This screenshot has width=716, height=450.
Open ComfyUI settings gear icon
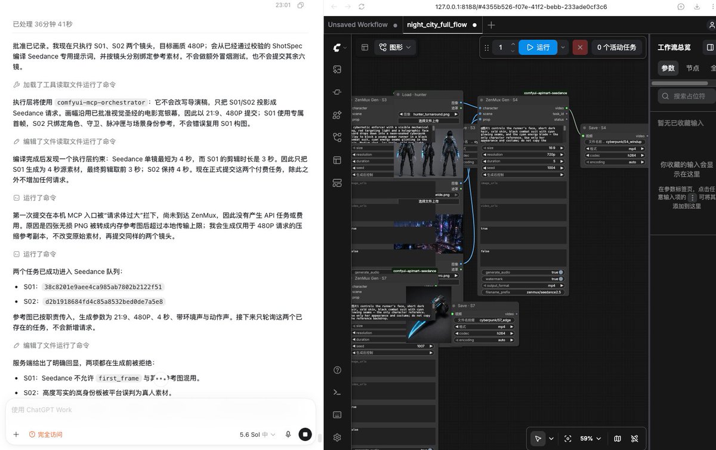338,437
